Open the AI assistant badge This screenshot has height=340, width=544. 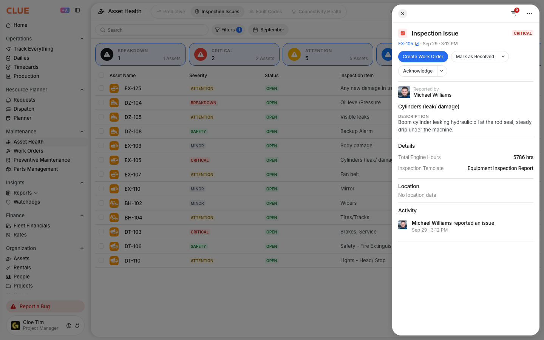(65, 11)
